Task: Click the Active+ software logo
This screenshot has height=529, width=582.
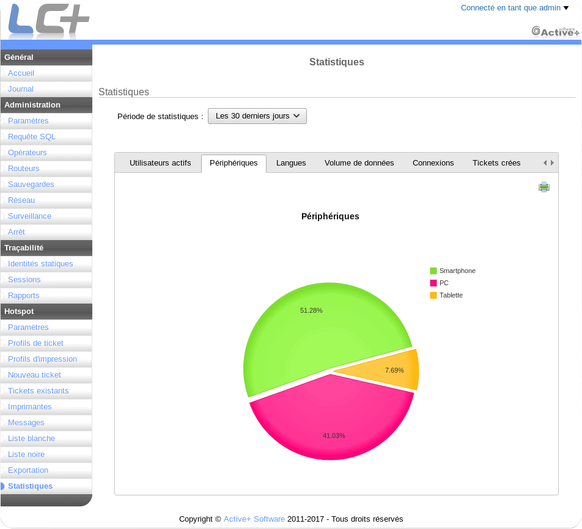Action: [x=554, y=31]
